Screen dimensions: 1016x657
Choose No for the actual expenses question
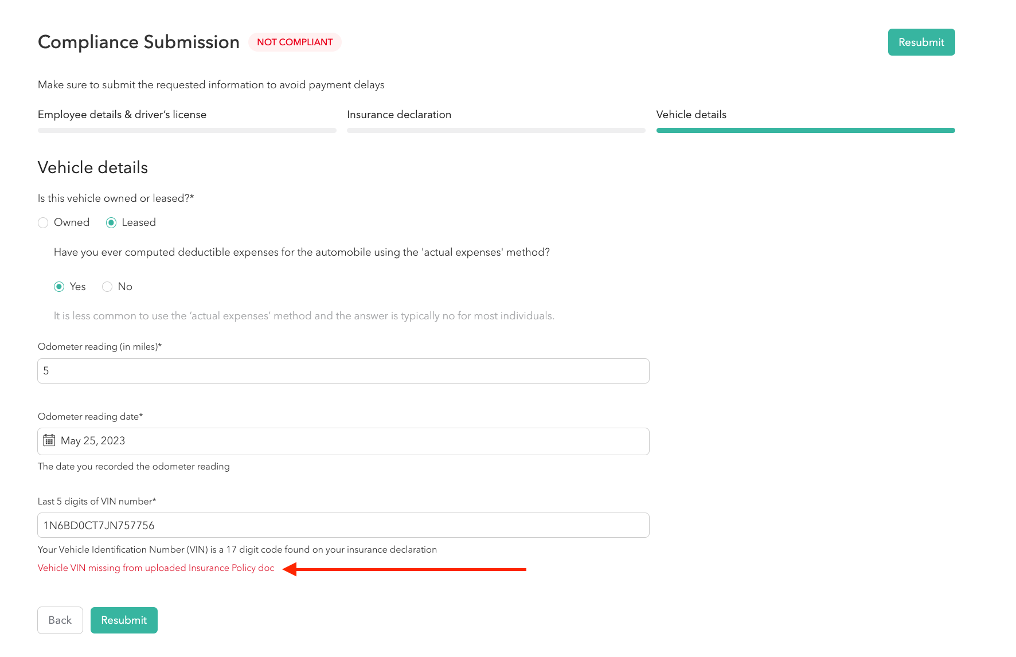tap(107, 287)
